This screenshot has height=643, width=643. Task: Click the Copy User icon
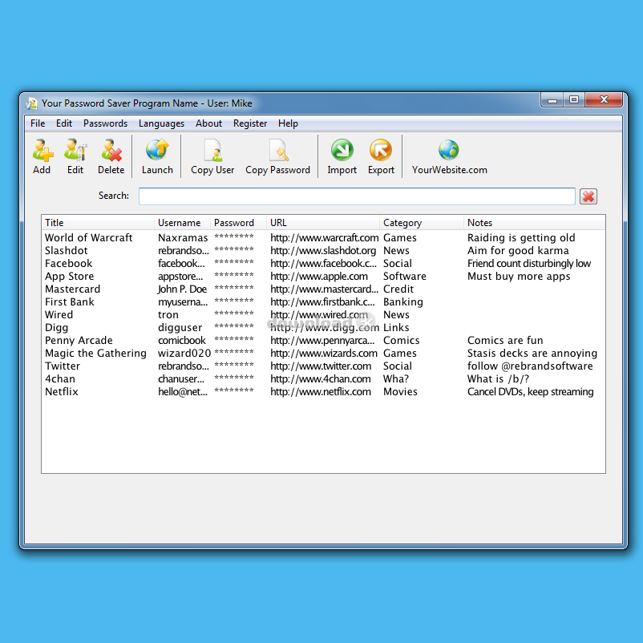pos(212,150)
